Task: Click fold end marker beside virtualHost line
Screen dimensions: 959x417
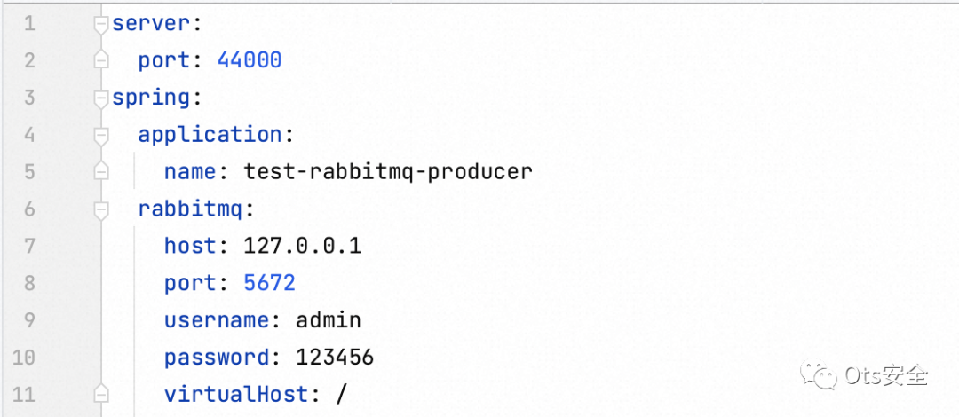Action: [x=101, y=395]
